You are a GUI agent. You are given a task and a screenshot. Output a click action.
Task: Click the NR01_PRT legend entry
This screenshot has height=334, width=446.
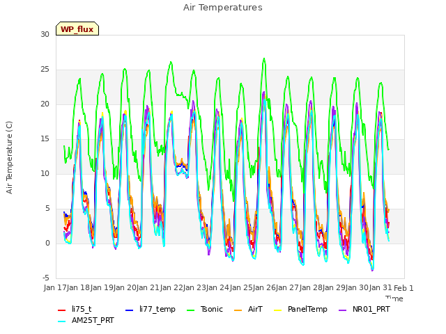pyautogui.click(x=364, y=309)
